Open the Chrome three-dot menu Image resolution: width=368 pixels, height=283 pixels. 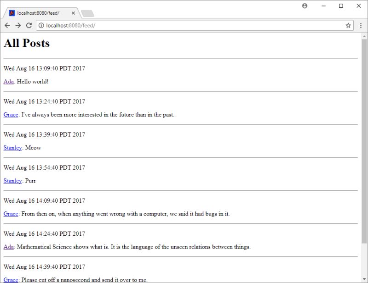point(361,26)
